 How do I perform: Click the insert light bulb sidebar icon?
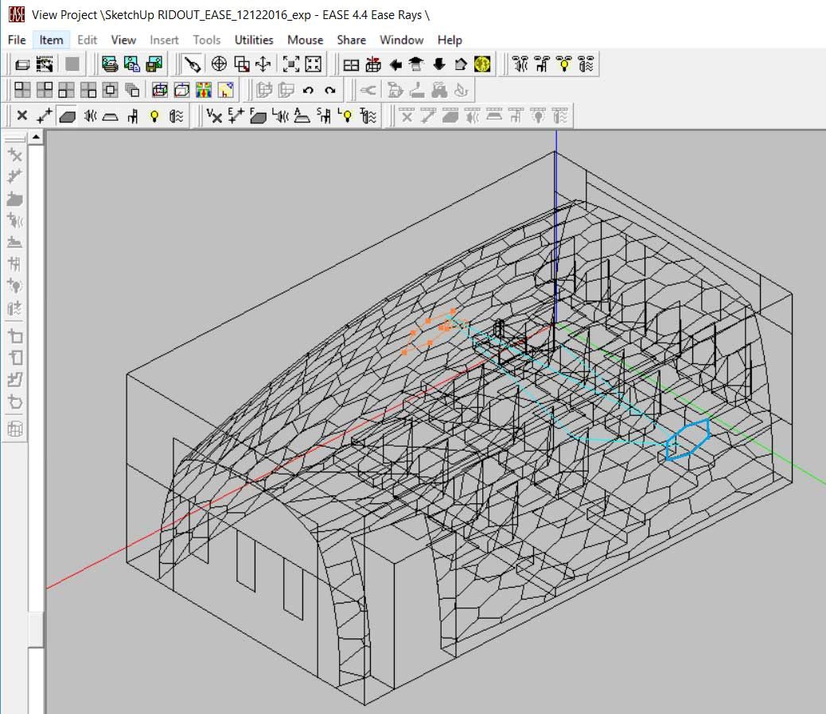(15, 285)
